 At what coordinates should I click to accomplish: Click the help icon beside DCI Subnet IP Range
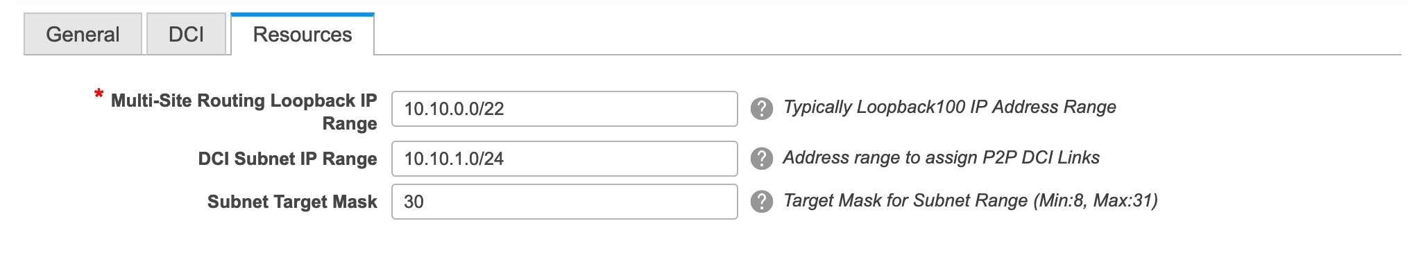761,159
